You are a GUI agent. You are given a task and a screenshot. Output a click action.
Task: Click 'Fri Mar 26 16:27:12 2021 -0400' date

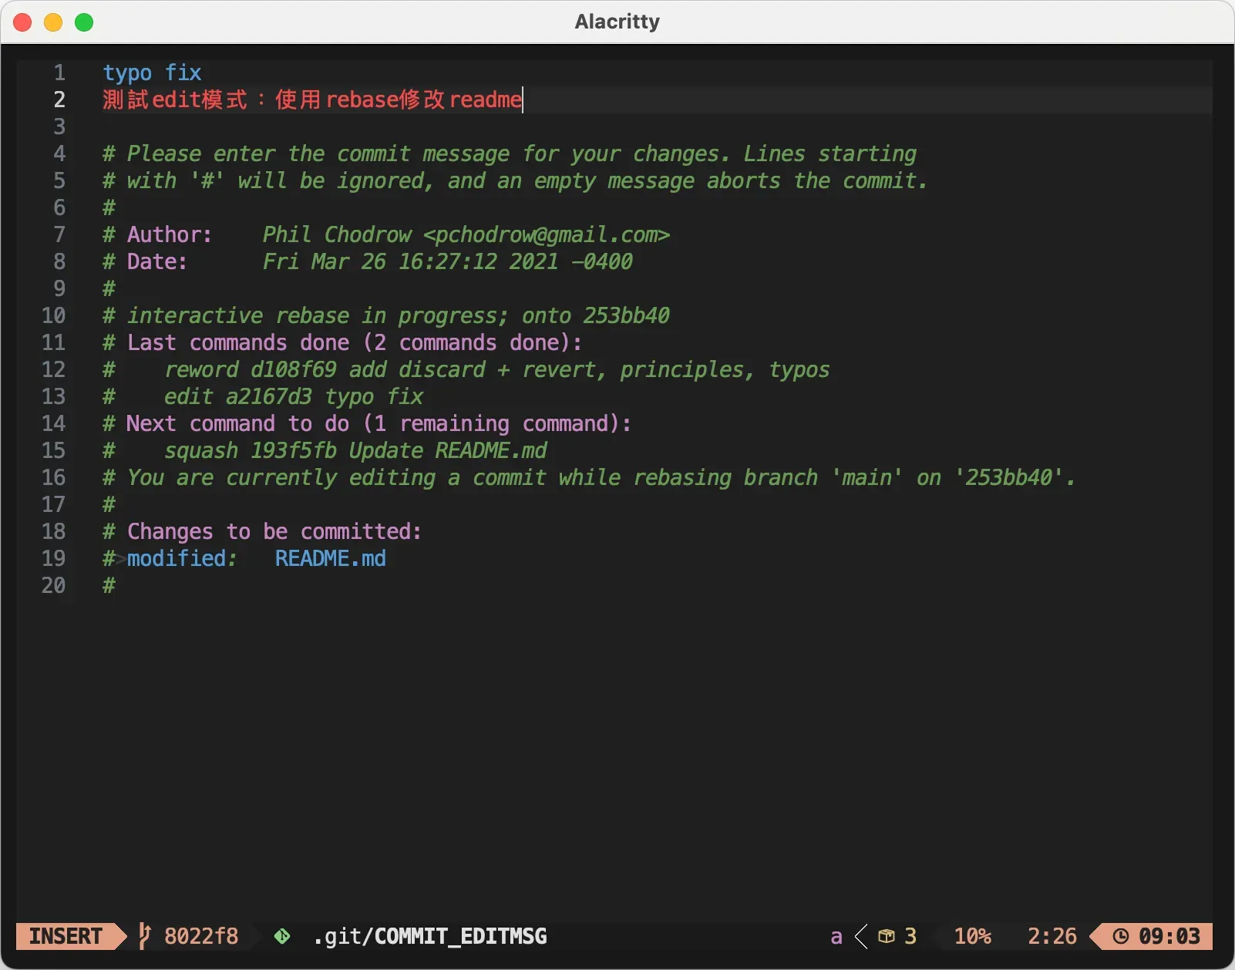pos(448,261)
